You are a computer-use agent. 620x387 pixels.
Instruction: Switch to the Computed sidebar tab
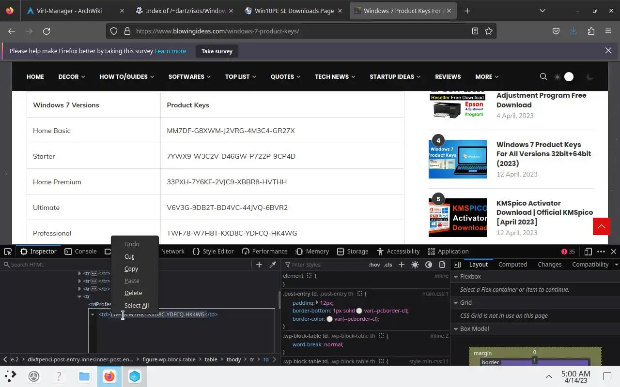pos(512,265)
